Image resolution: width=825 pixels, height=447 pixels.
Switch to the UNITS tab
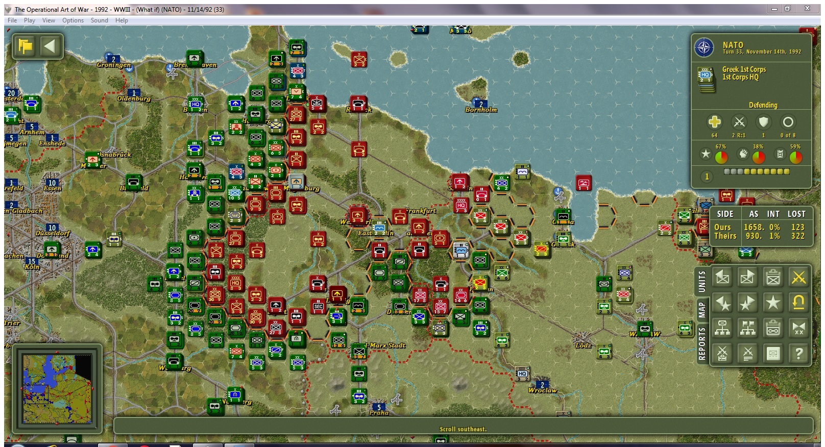coord(702,281)
